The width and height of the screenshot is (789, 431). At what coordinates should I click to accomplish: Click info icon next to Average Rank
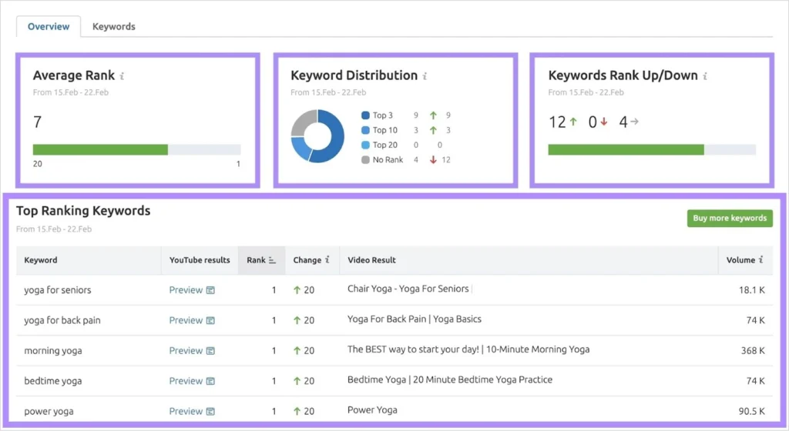coord(123,76)
